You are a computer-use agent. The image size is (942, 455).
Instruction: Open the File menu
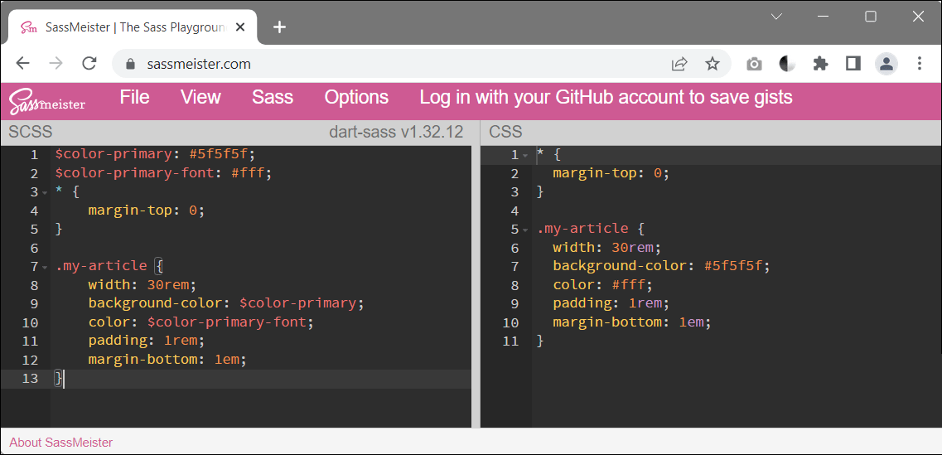pyautogui.click(x=134, y=97)
